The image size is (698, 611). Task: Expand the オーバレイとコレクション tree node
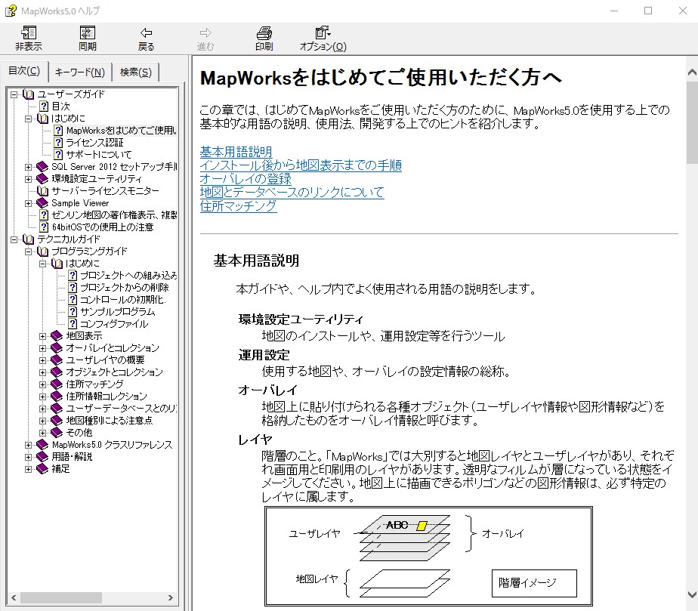43,348
